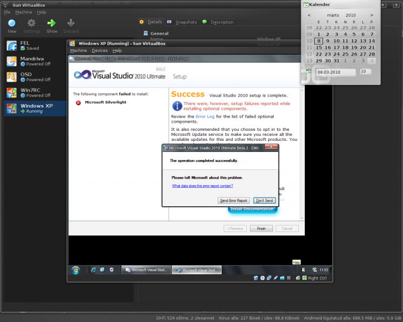
Task: Click the Send Error Report button
Action: [x=234, y=201]
